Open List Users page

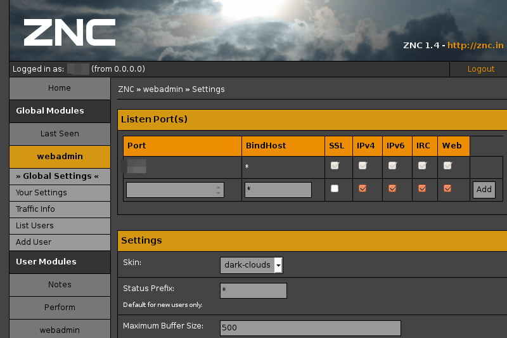(x=60, y=226)
